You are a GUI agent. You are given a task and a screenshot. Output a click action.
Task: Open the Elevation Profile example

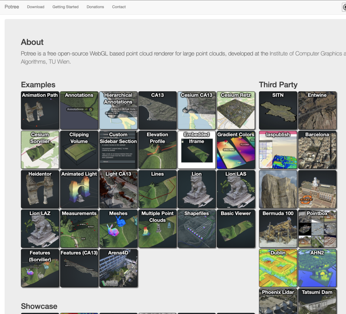(157, 150)
